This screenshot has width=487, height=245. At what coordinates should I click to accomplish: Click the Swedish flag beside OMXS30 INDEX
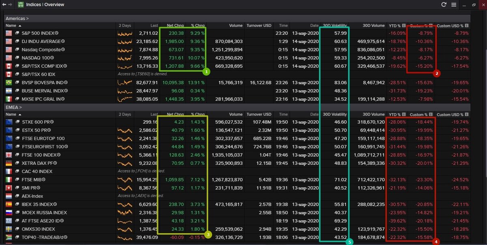(x=9, y=229)
